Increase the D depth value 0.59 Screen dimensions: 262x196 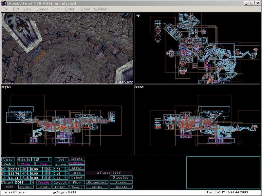67,169
